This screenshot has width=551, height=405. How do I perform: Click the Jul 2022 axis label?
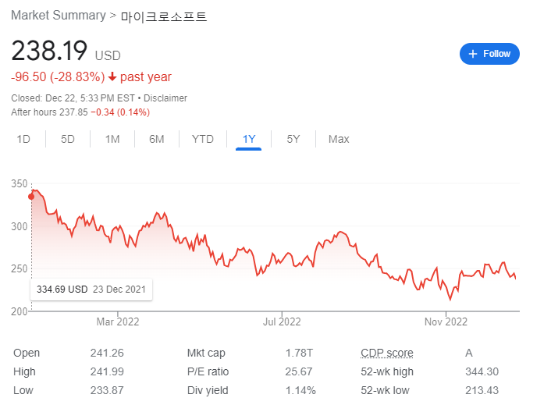point(282,322)
